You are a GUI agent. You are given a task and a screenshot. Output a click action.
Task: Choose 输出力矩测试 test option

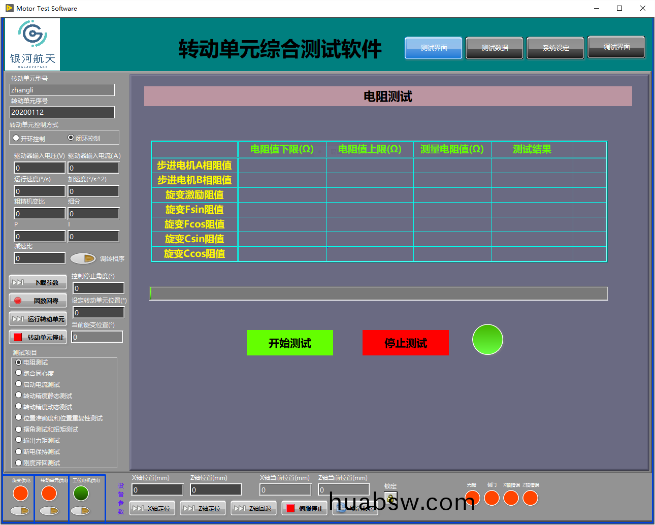pyautogui.click(x=19, y=440)
